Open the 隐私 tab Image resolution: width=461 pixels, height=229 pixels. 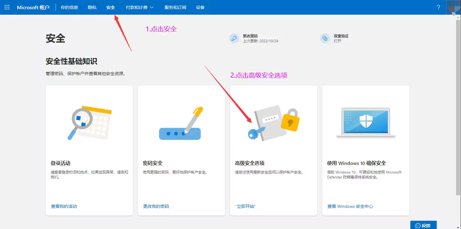92,7
